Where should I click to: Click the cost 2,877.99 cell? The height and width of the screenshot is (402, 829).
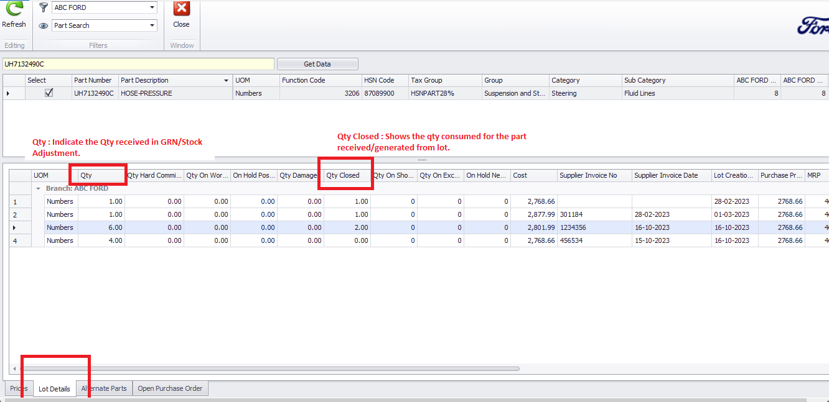tap(534, 214)
